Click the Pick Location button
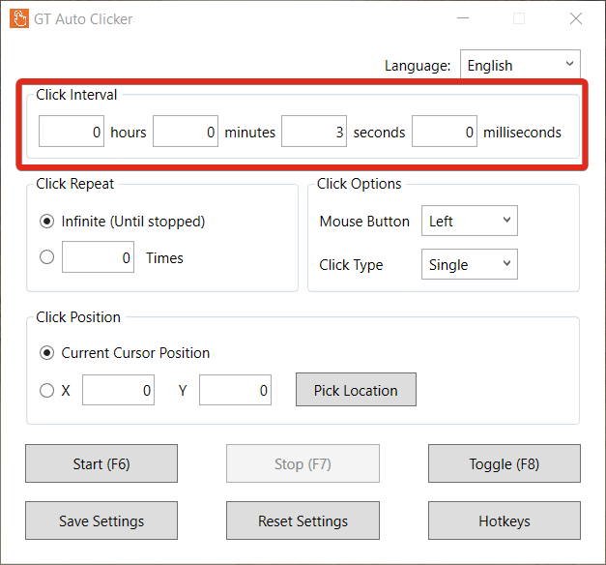Screen dimensions: 606x565 pyautogui.click(x=356, y=390)
